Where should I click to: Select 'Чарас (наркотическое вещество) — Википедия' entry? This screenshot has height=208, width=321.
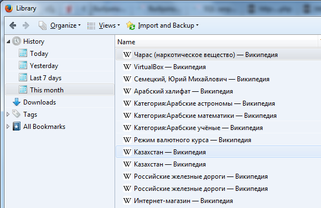[218, 55]
